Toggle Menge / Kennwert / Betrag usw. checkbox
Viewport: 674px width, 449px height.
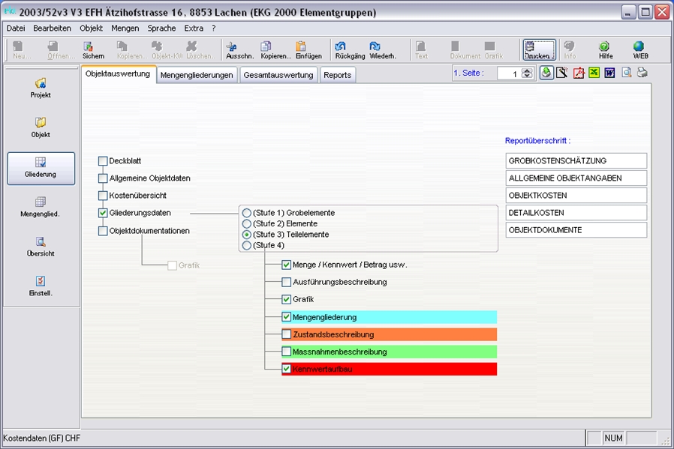click(x=286, y=265)
